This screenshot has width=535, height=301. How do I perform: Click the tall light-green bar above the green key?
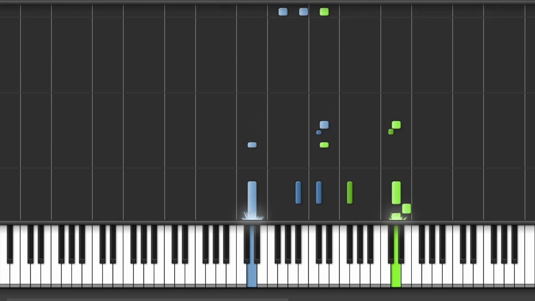pyautogui.click(x=396, y=193)
